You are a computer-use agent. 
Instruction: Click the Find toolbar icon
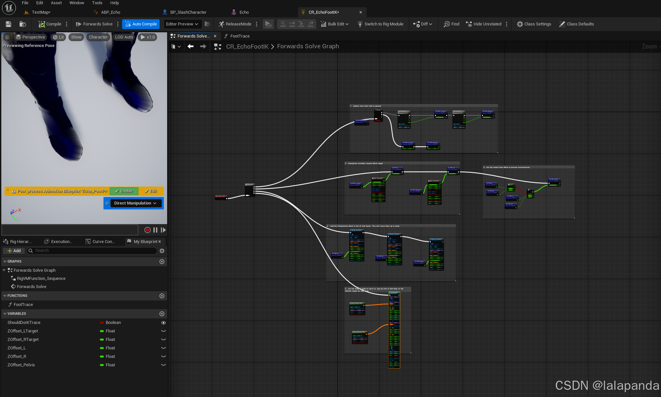(x=447, y=24)
